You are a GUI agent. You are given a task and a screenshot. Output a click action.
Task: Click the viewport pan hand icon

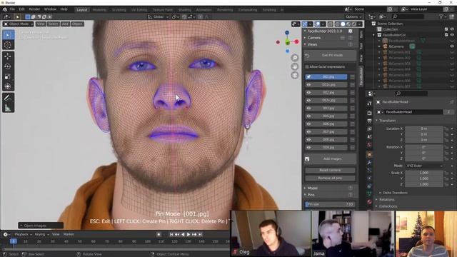tap(295, 66)
